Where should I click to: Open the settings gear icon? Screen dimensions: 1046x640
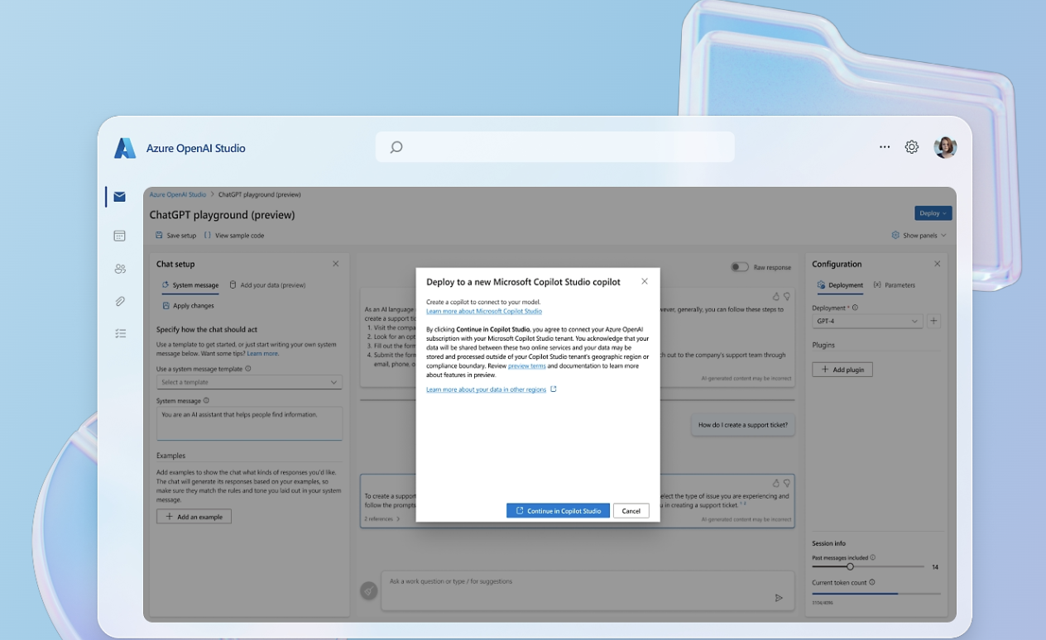point(911,146)
